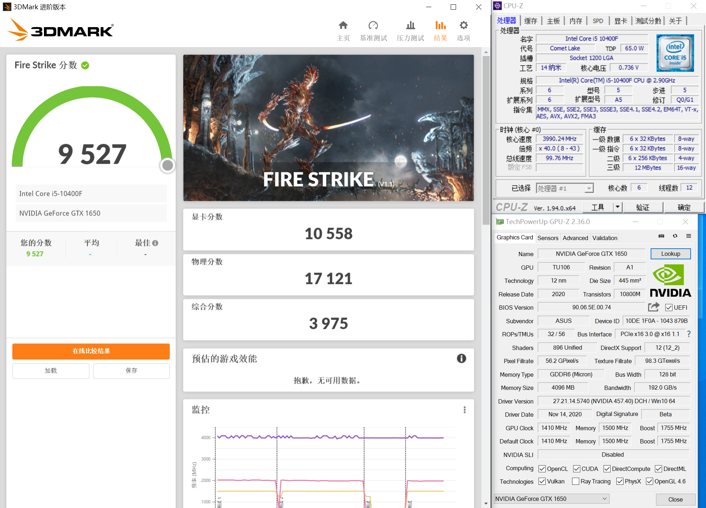Click the green verified checkmark beside Fire Strike score
706x508 pixels.
coord(85,65)
